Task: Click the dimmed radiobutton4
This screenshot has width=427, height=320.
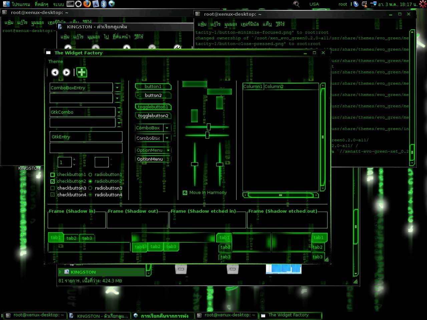Action: [x=90, y=195]
